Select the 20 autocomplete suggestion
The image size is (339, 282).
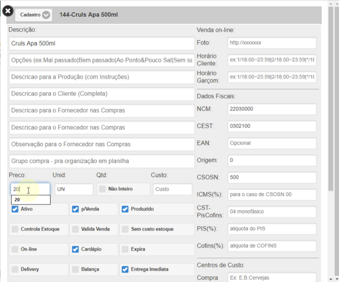(30, 200)
